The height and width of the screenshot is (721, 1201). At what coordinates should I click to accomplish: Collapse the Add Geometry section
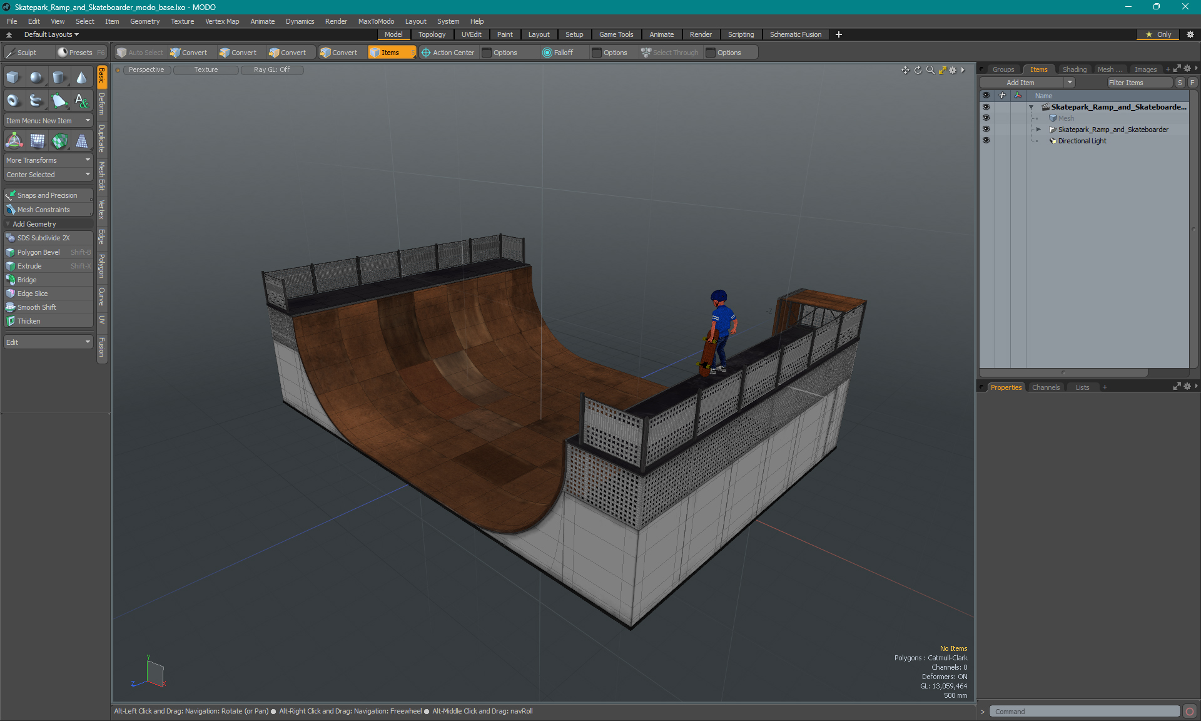coord(8,224)
